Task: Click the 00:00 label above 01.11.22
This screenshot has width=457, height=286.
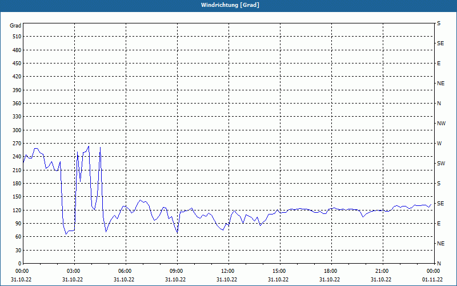Action: coord(434,271)
